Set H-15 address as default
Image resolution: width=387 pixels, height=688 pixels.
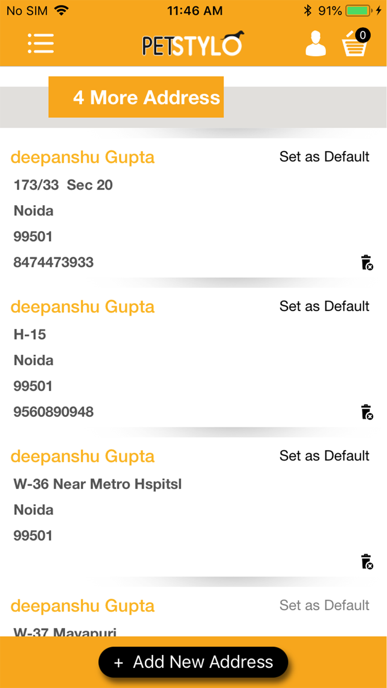pyautogui.click(x=324, y=306)
